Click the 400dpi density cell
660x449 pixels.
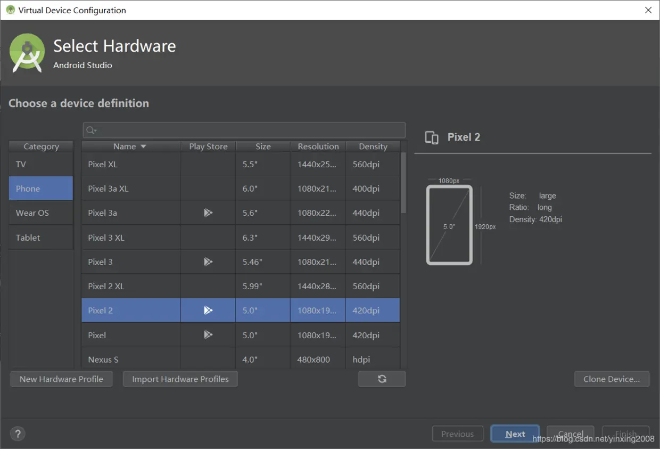(373, 189)
